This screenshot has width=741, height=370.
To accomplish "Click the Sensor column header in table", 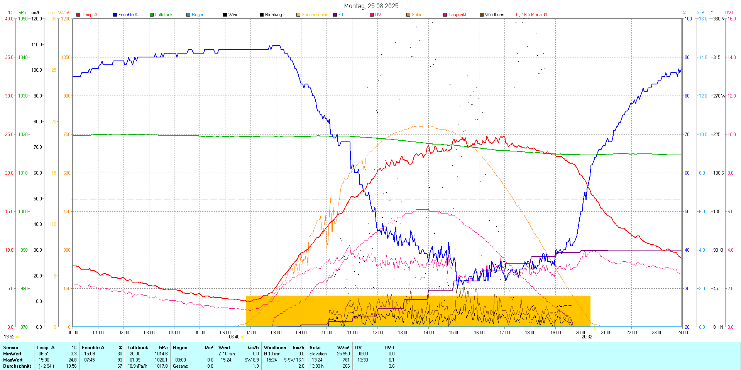I will tap(11, 348).
